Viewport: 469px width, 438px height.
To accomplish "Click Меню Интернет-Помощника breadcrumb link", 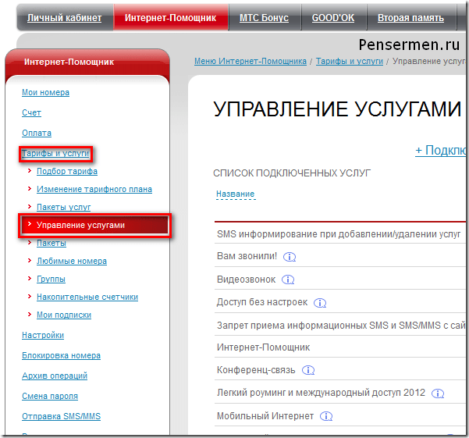I will tap(250, 61).
